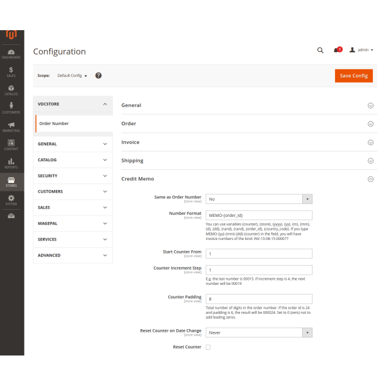Click the Number Format input field

(x=259, y=215)
